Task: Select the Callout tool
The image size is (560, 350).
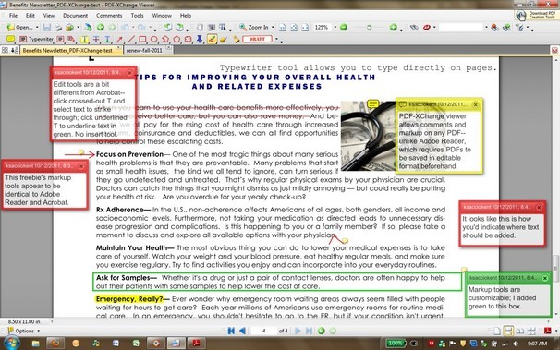Action: click(x=71, y=39)
